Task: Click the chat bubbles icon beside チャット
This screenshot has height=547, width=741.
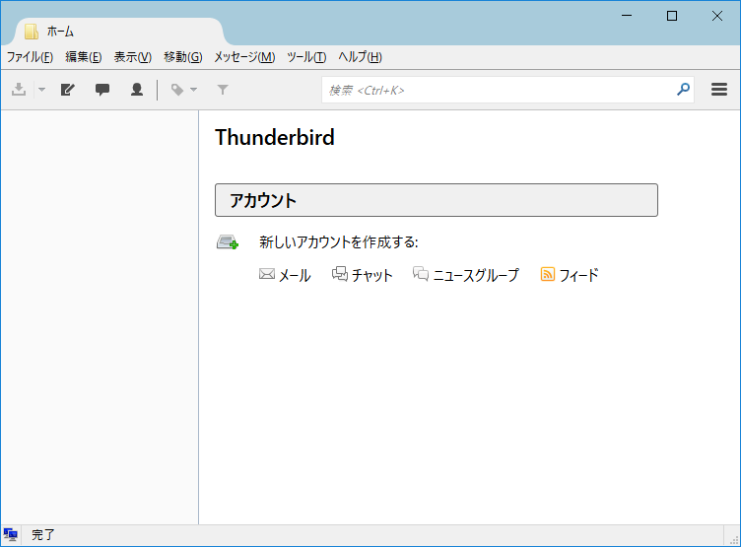Action: tap(340, 274)
